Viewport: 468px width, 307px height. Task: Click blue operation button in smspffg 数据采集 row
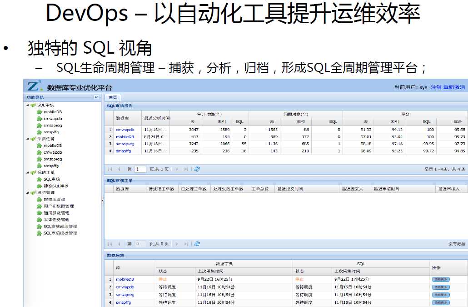441,303
